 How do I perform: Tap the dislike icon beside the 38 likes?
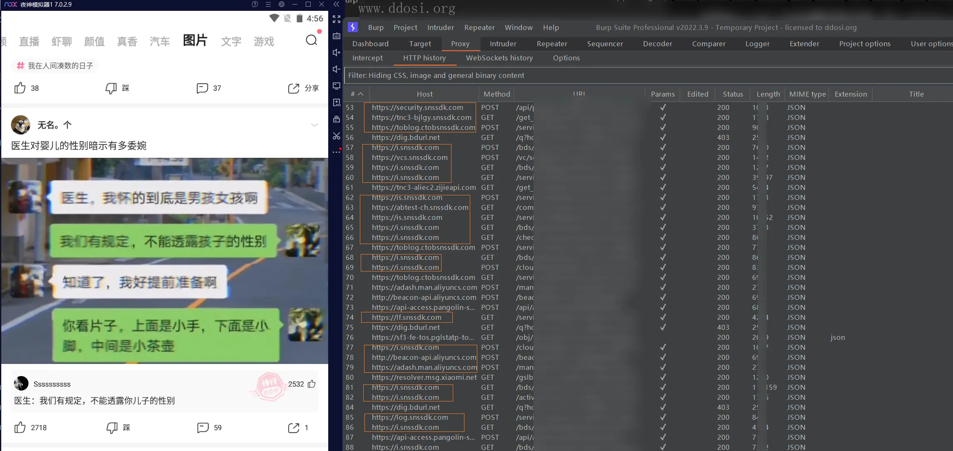click(x=111, y=88)
